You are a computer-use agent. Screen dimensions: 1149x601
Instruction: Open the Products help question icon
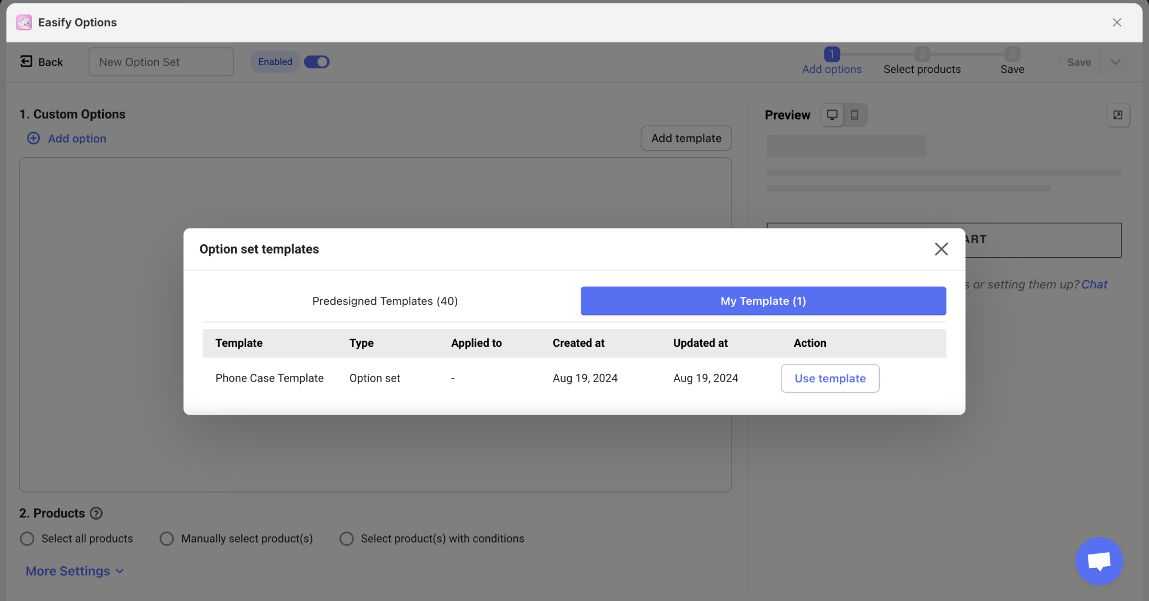tap(96, 513)
